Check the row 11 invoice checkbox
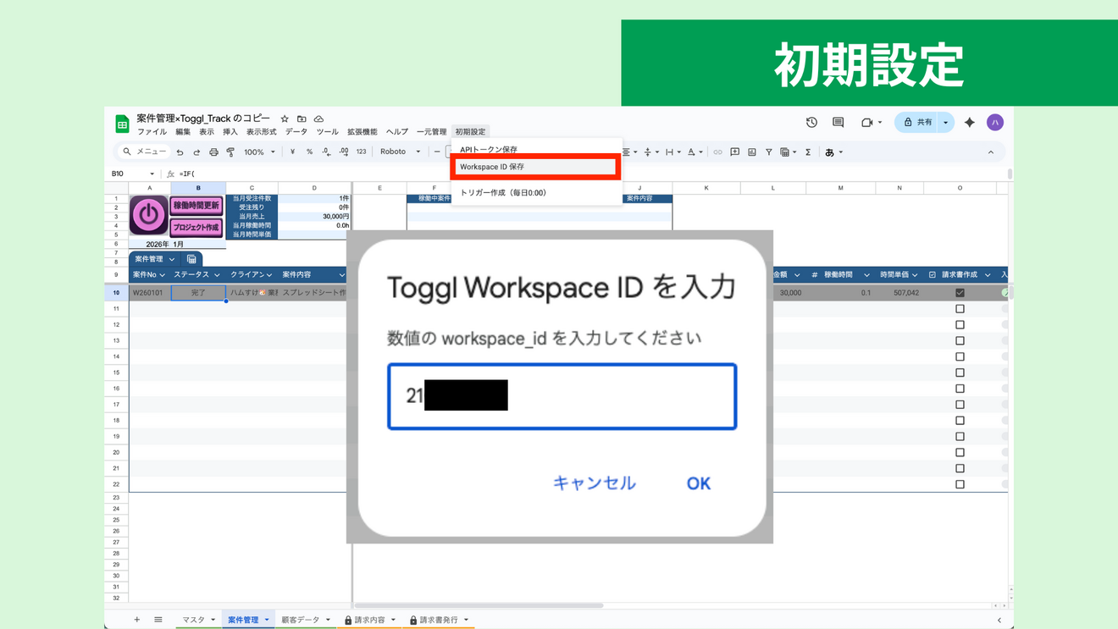1118x629 pixels. pos(960,309)
